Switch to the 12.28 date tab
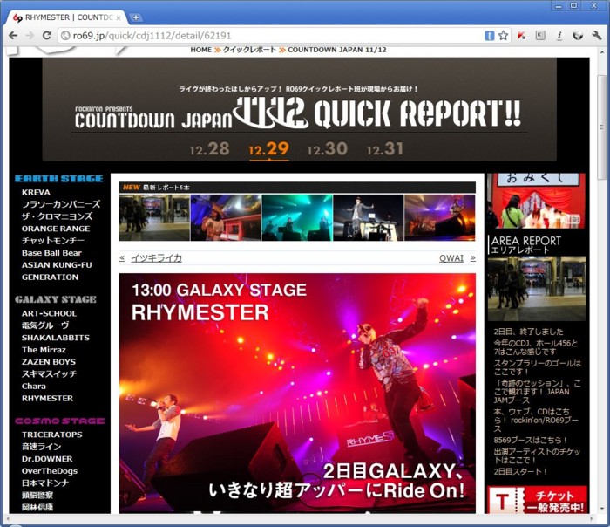 210,149
